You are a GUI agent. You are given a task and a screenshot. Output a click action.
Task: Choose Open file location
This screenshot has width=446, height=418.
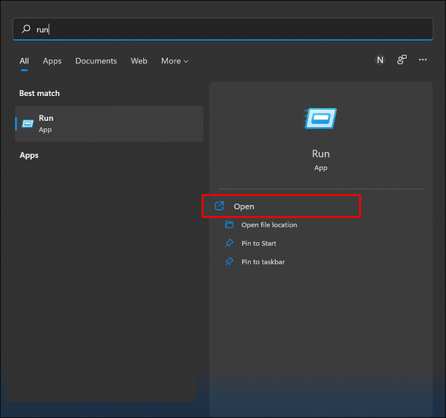point(269,225)
